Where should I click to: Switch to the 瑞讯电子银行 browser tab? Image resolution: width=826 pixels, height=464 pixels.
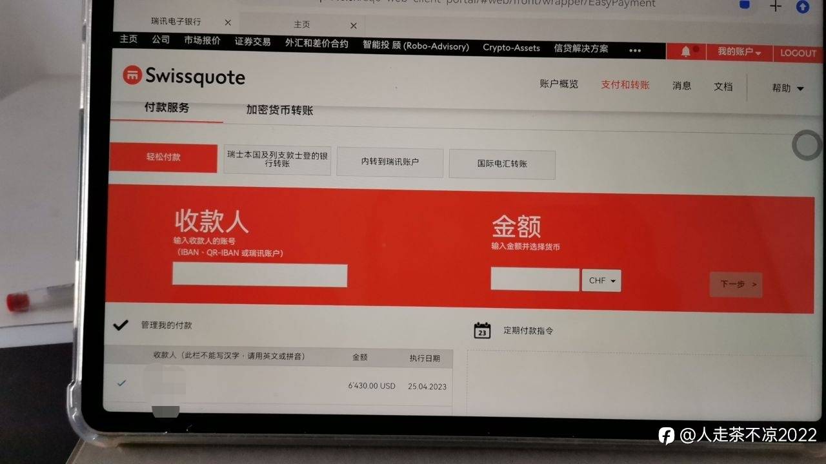pyautogui.click(x=176, y=21)
